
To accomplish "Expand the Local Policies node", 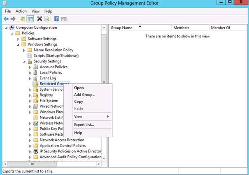I will pos(30,73).
